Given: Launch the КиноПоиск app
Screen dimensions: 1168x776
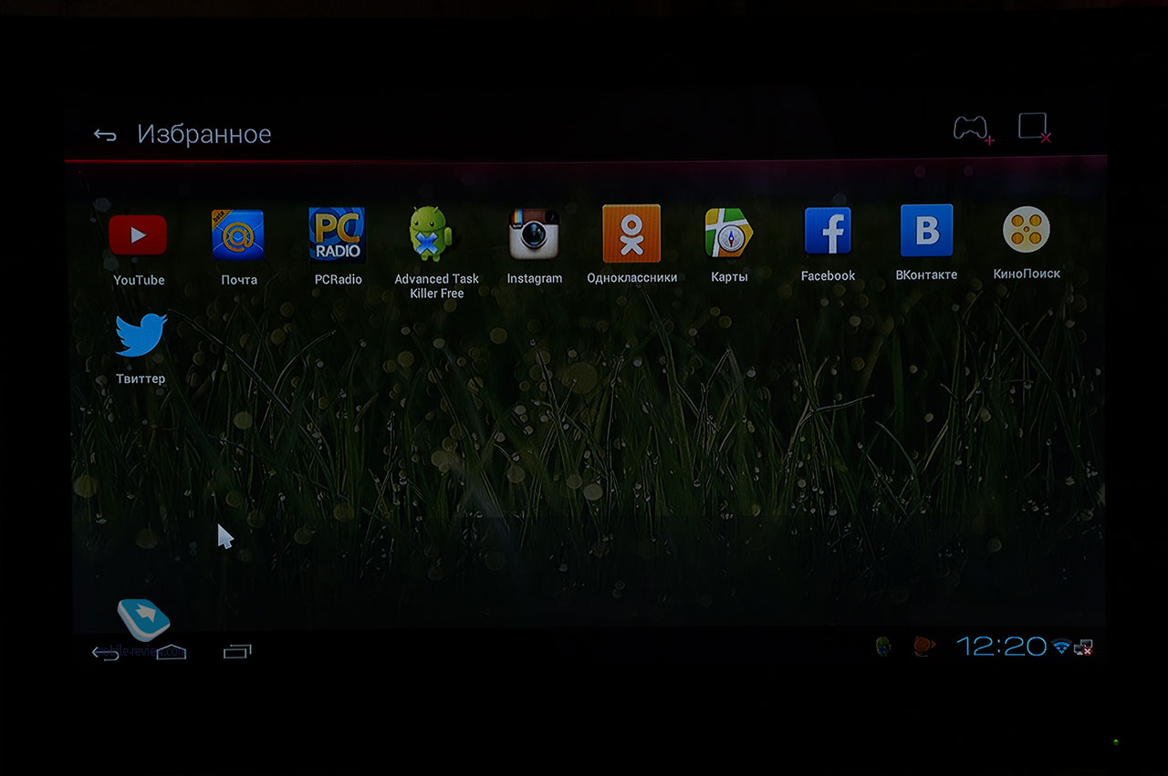Looking at the screenshot, I should tap(1027, 230).
